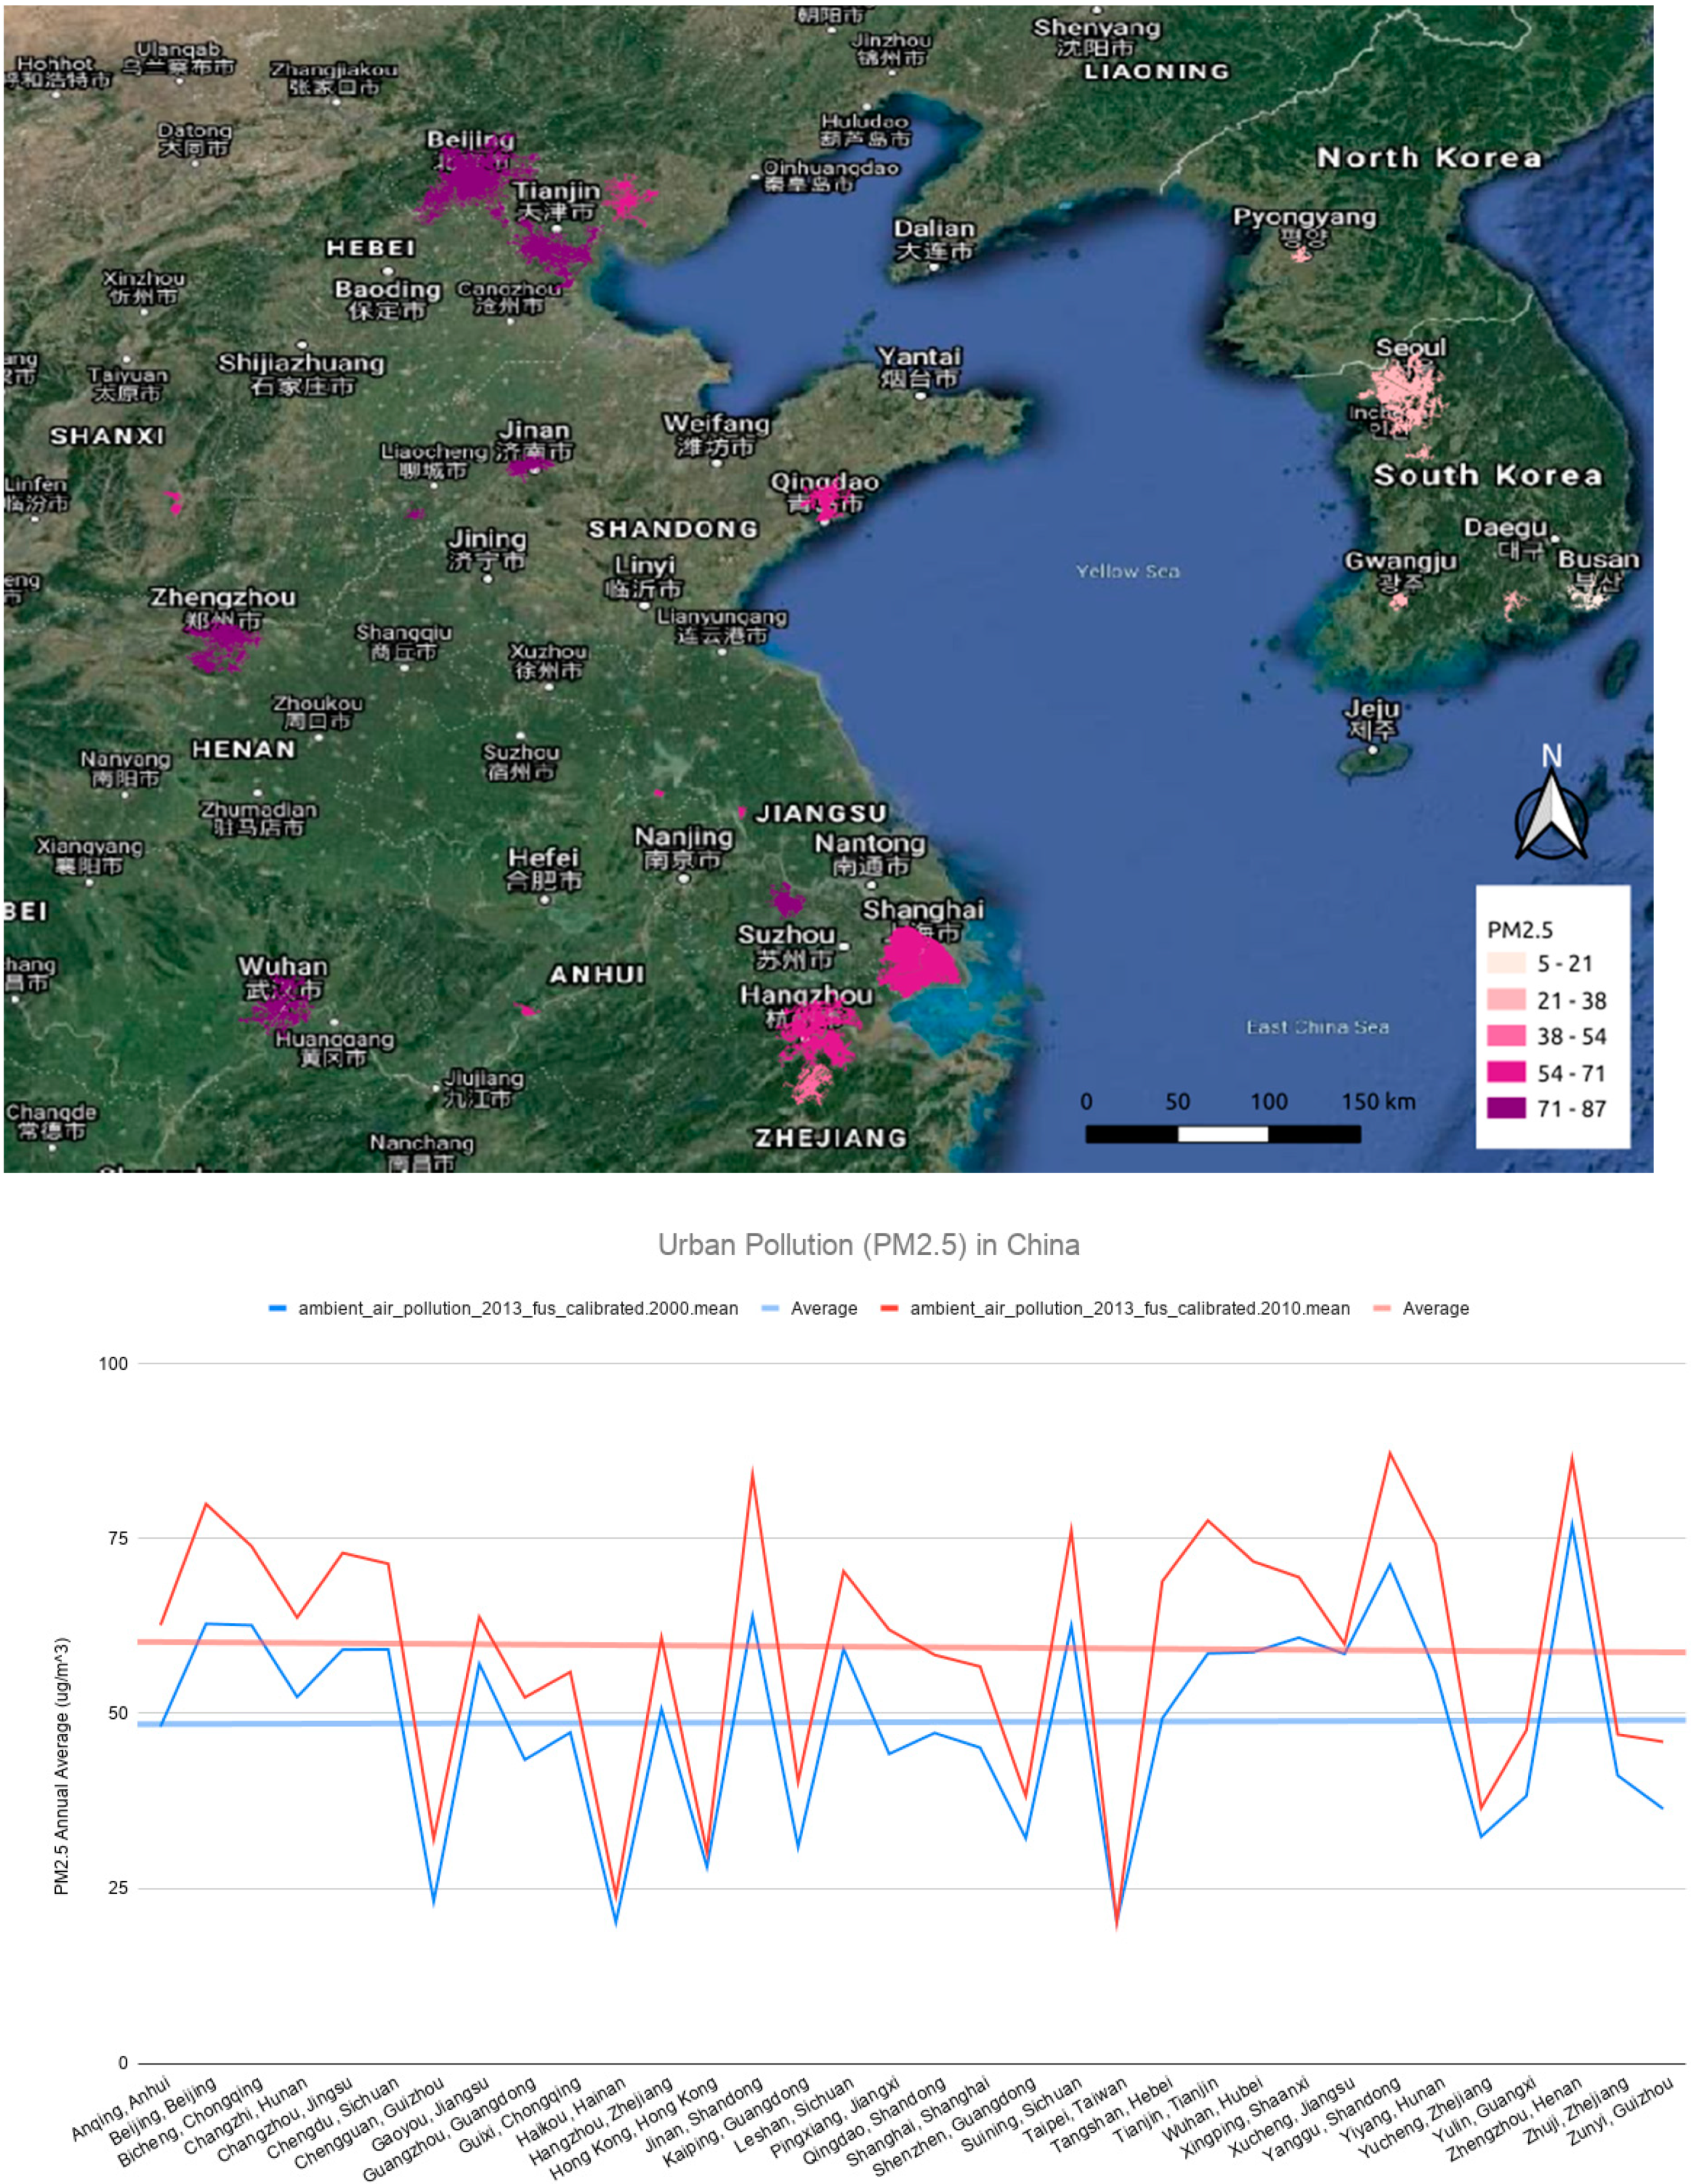
Task: Click the map scale bar
Action: pos(1222,1133)
